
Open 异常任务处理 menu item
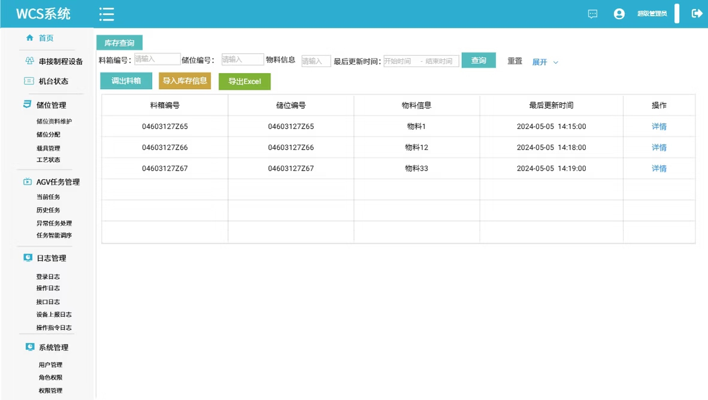(x=54, y=223)
